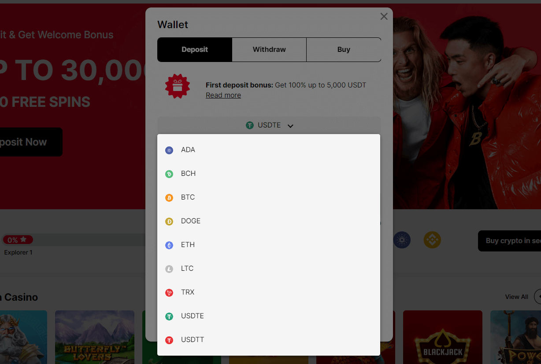Open the Buy tab
The image size is (541, 364).
[344, 50]
